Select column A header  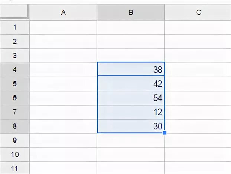click(x=63, y=12)
